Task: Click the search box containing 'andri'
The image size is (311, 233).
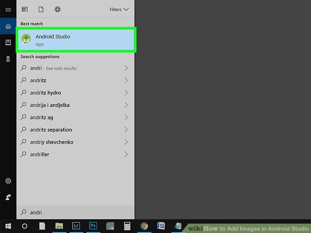Action: click(76, 212)
